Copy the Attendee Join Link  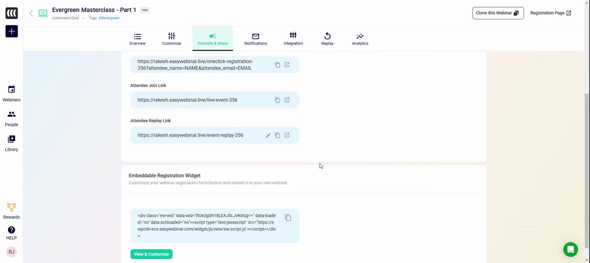tap(278, 100)
